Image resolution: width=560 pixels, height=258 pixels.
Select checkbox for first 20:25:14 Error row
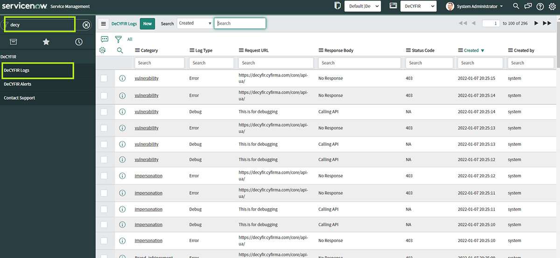104,95
